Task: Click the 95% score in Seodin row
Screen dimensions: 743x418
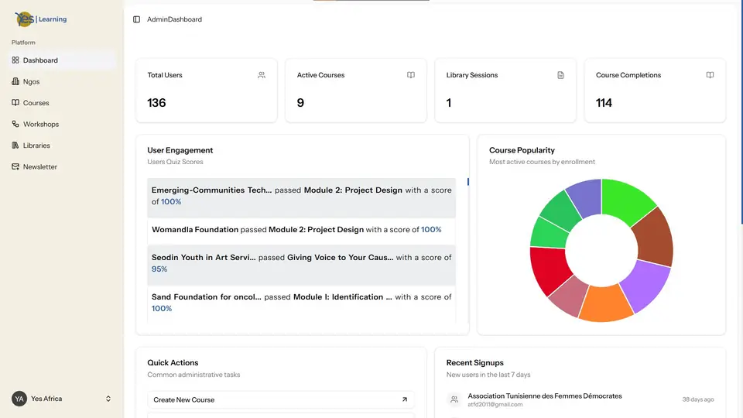Action: tap(159, 269)
